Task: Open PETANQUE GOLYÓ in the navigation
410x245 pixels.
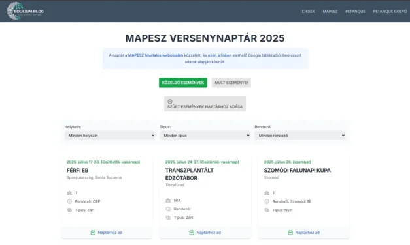Action: pyautogui.click(x=390, y=12)
